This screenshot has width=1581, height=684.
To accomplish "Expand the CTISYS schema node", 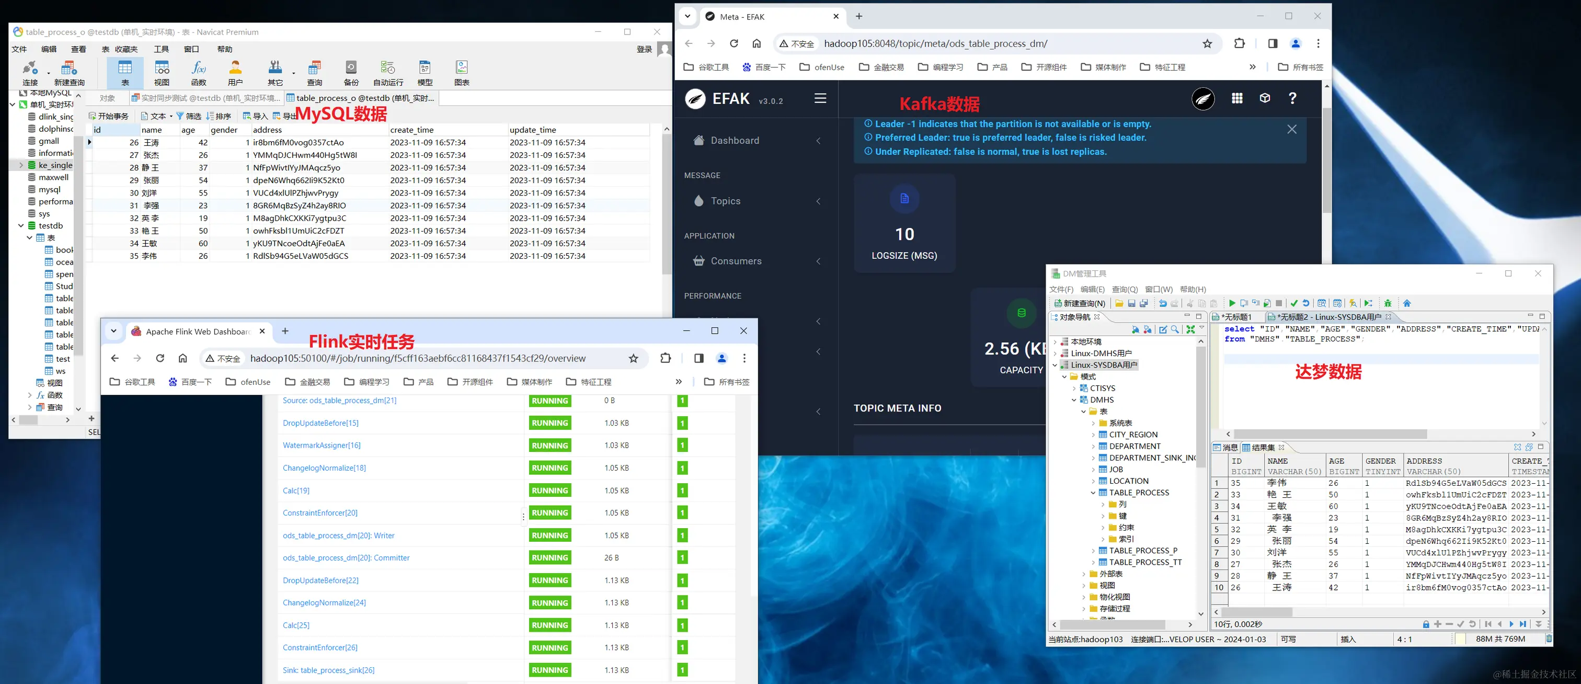I will (1075, 388).
